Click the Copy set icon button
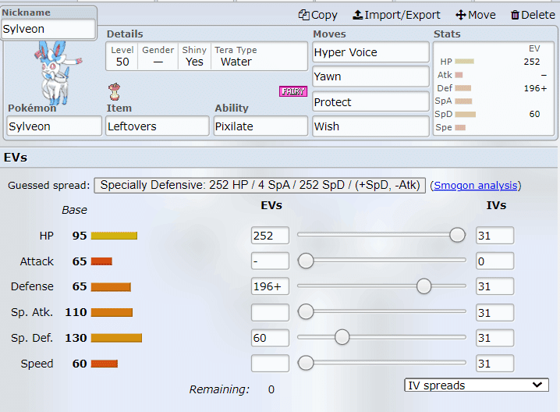 point(317,15)
